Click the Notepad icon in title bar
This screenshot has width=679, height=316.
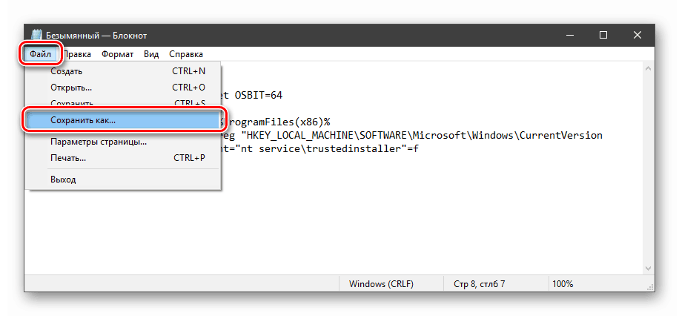(36, 35)
